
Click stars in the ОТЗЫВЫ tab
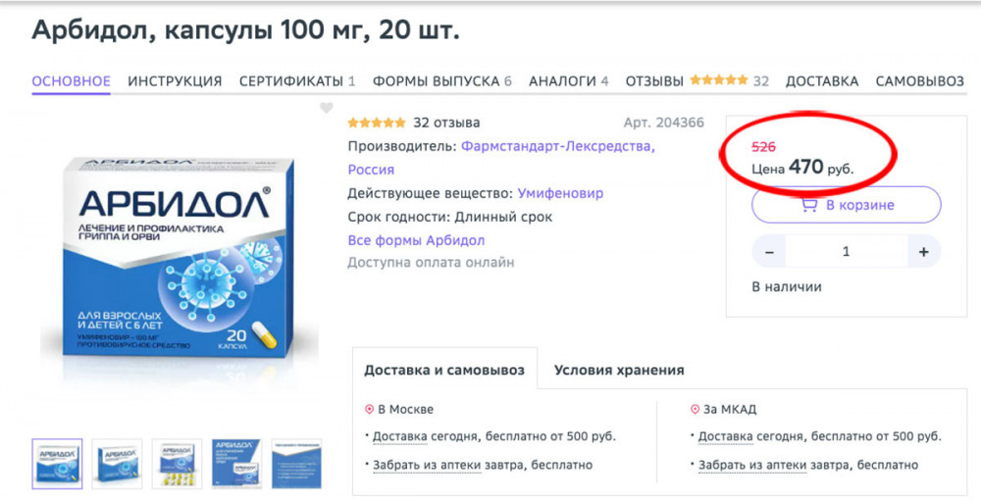point(719,80)
